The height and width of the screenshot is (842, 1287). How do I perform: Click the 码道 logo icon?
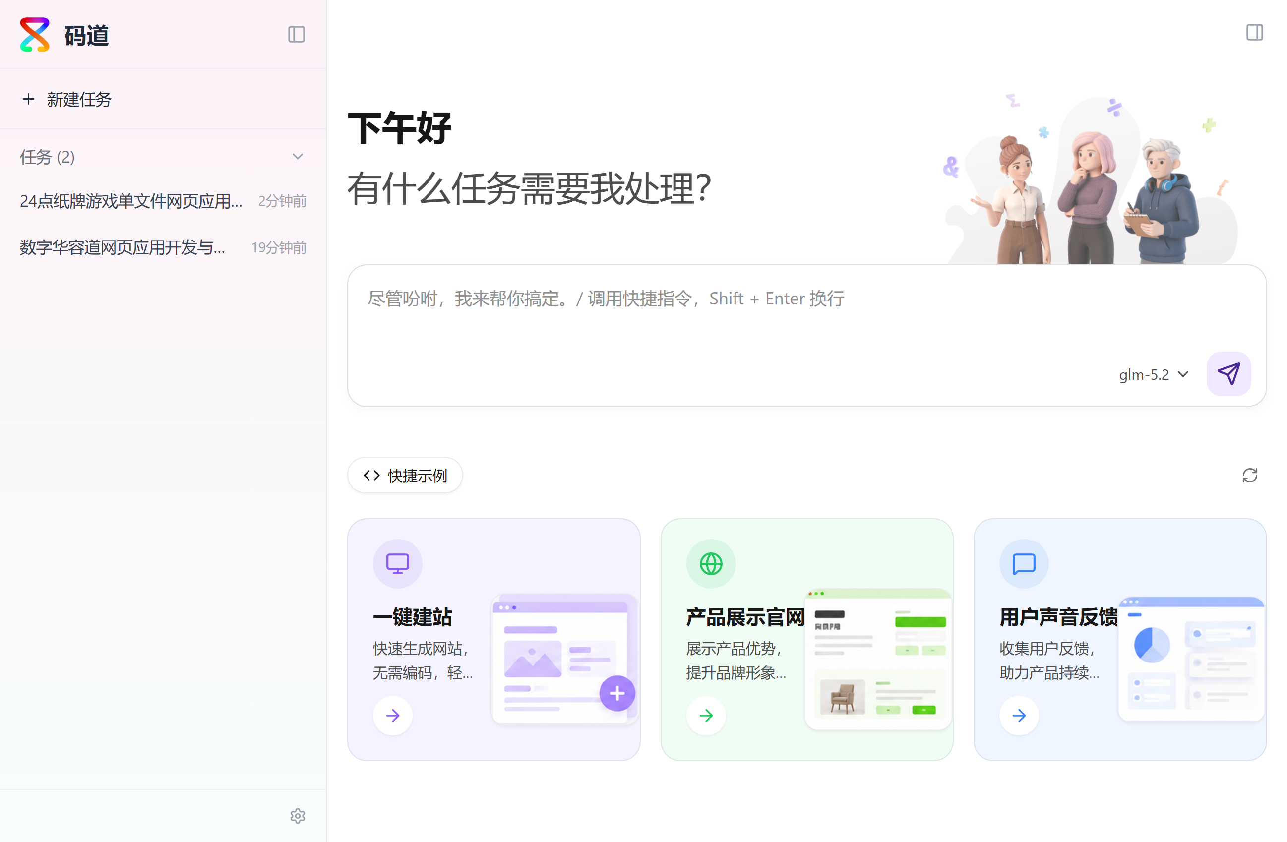pos(35,35)
